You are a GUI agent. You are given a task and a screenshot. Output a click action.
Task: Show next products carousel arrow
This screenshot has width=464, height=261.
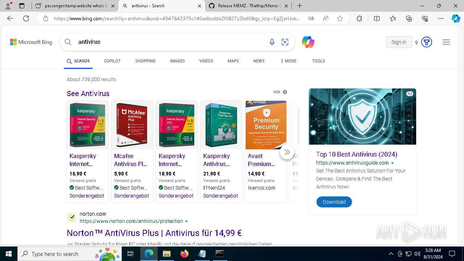(287, 152)
